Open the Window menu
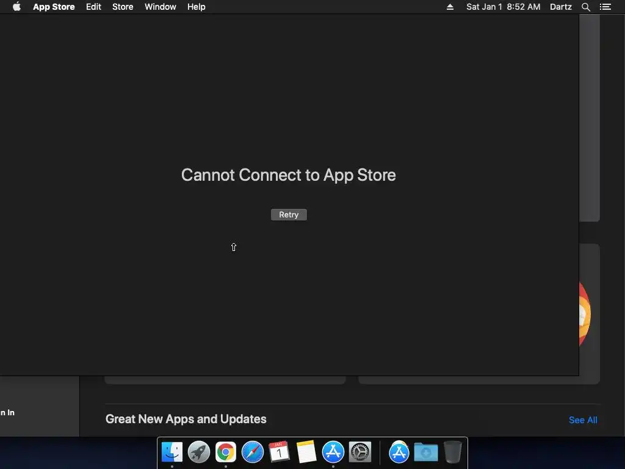 (x=161, y=7)
